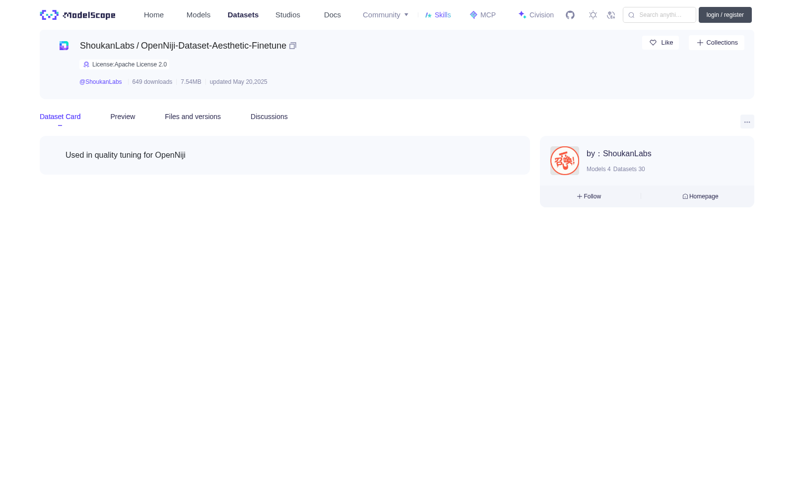Switch to the Preview tab
Viewport: 794px width, 496px height.
[123, 117]
